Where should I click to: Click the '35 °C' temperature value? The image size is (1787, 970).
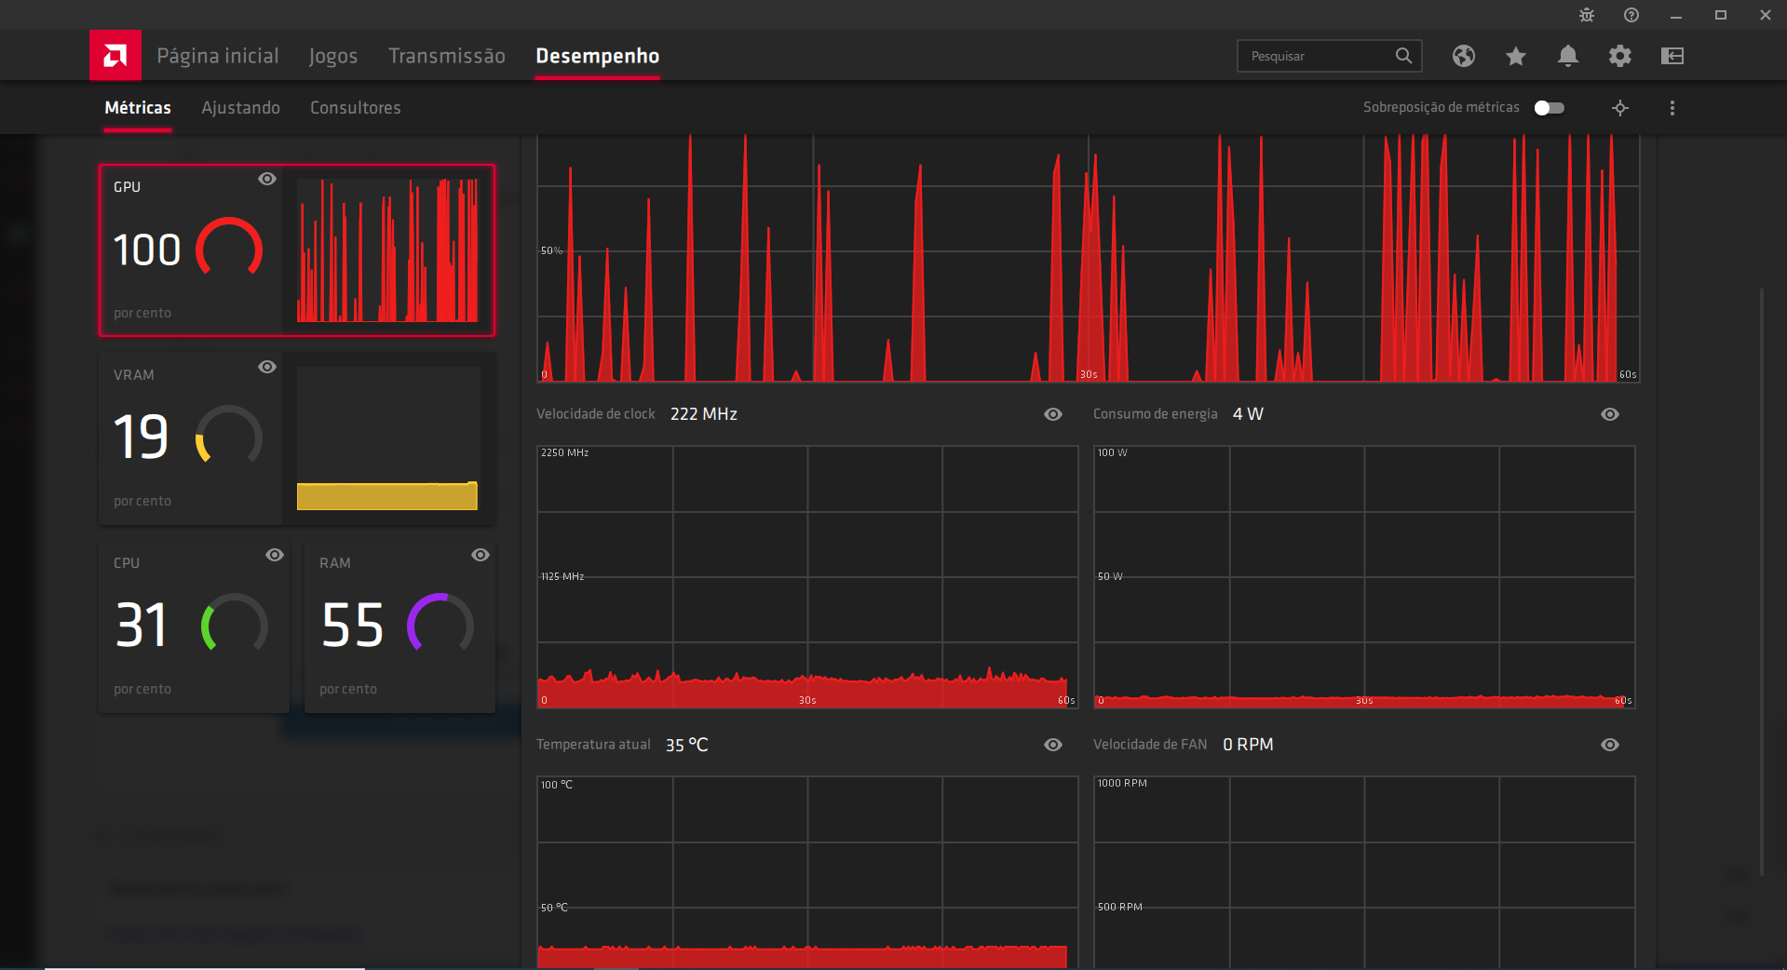pyautogui.click(x=687, y=745)
